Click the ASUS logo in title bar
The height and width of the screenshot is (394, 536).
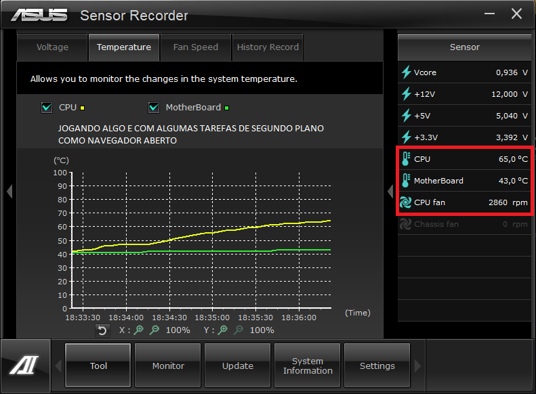tap(39, 15)
